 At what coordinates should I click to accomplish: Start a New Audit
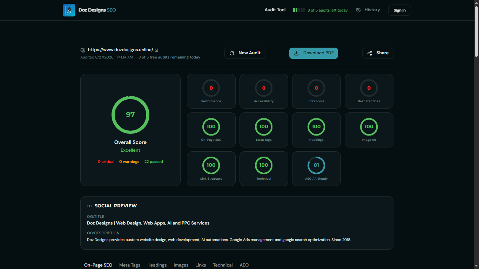pyautogui.click(x=245, y=53)
